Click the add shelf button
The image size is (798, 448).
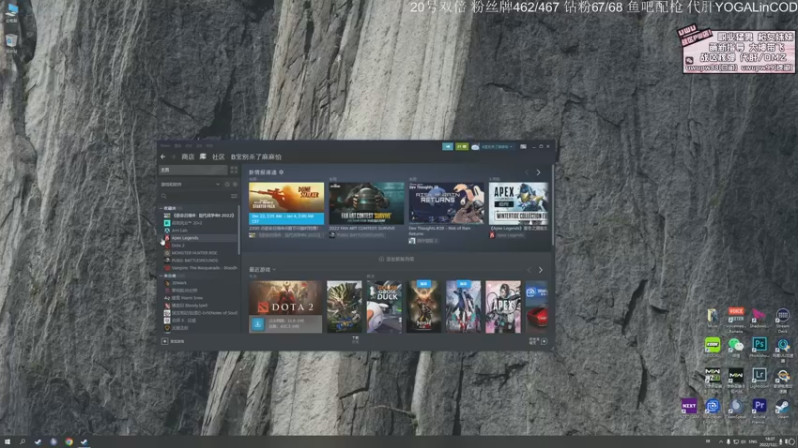[396, 259]
